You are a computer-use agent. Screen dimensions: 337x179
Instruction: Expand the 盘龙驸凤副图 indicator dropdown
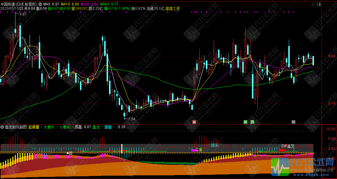coord(2,127)
